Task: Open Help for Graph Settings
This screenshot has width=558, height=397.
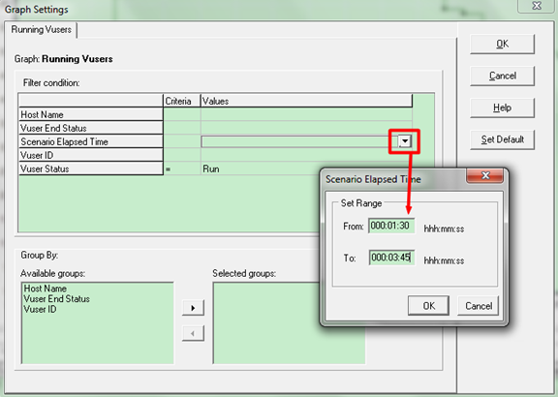Action: coord(502,107)
